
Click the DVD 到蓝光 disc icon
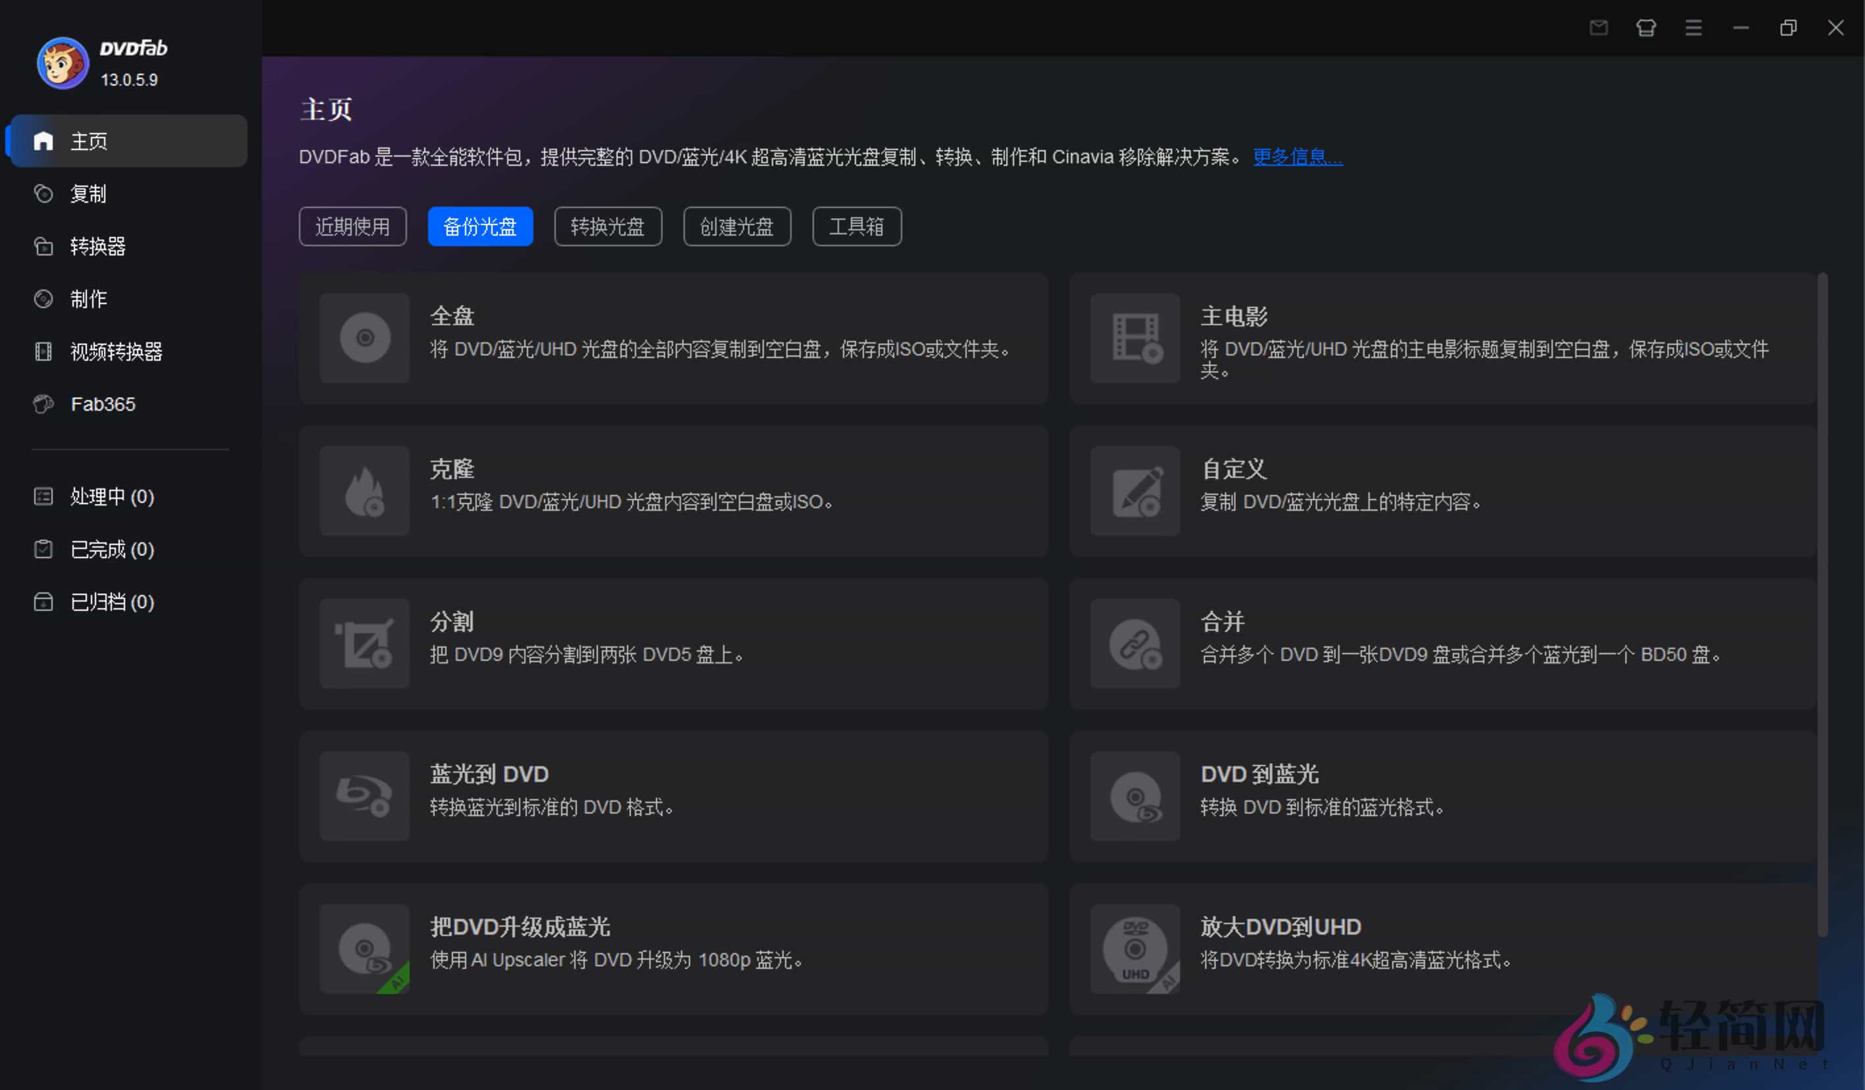click(1135, 796)
